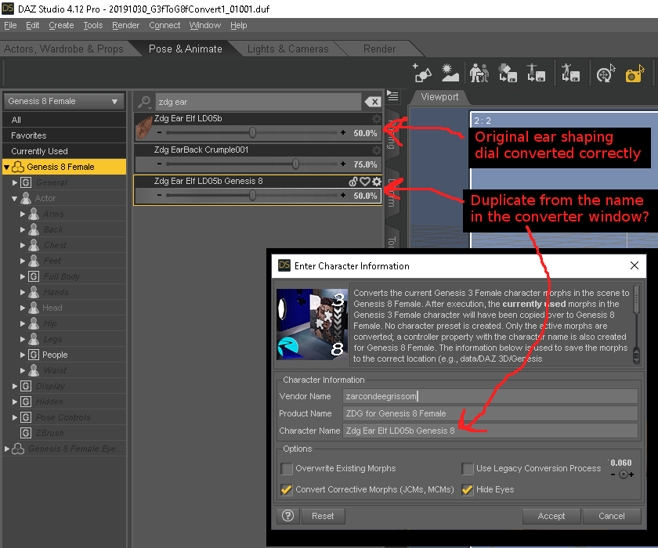This screenshot has width=658, height=548.
Task: Click the minus icon of Zdg EarBack Crumple001 slider
Action: coord(159,164)
